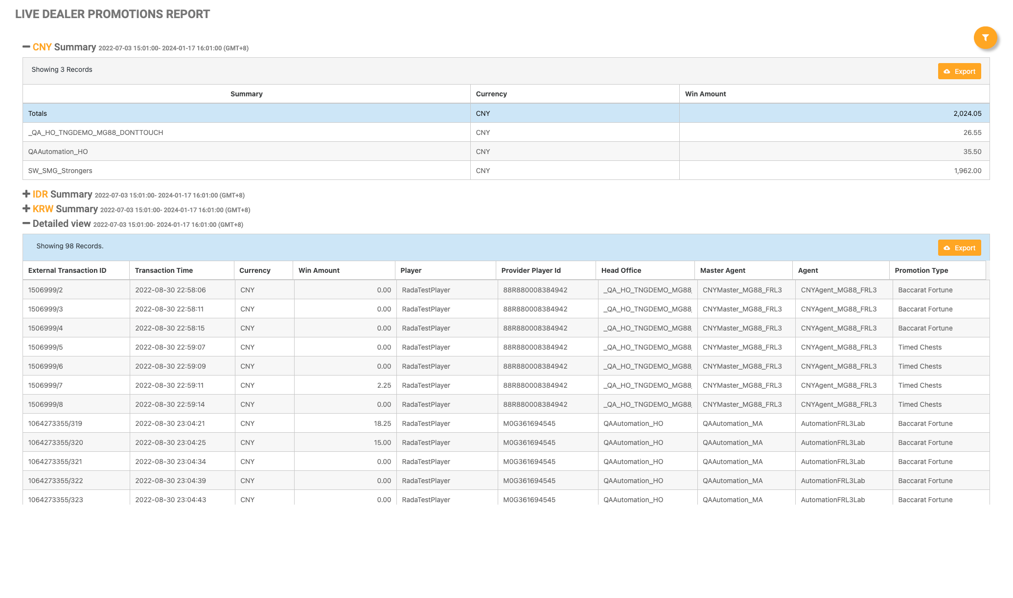Click Win Amount header in summary table
The height and width of the screenshot is (598, 1013).
tap(705, 94)
